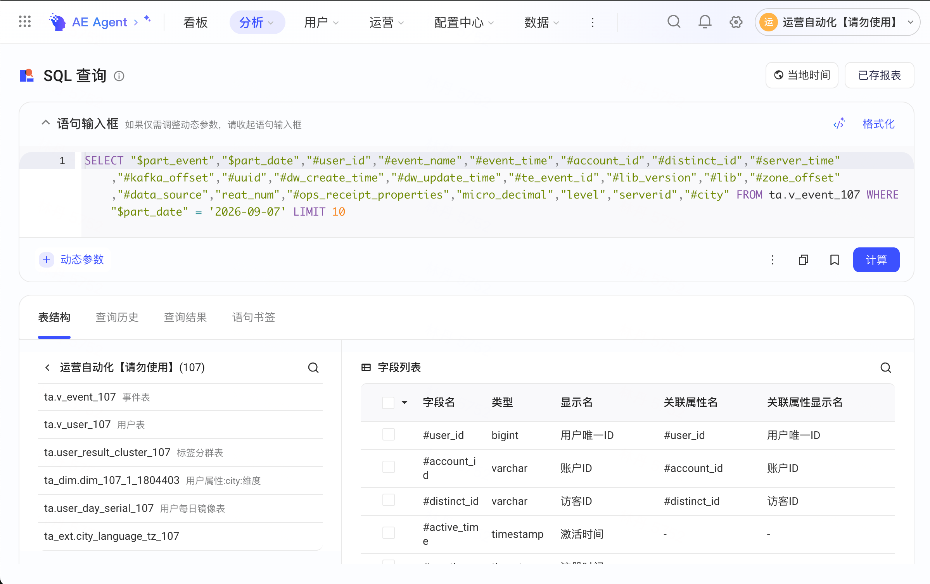The width and height of the screenshot is (930, 584).
Task: Check the #account_id row checkbox
Action: coord(388,467)
